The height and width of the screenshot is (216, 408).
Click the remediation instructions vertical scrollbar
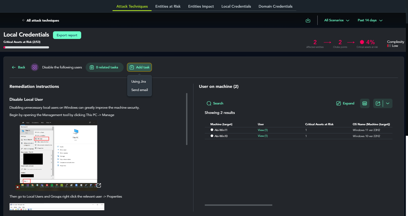coord(187,119)
